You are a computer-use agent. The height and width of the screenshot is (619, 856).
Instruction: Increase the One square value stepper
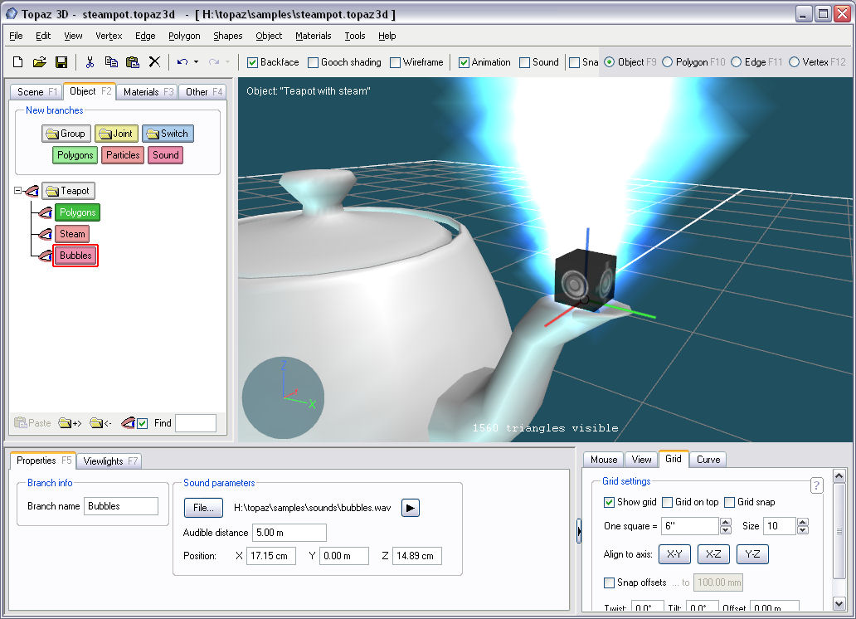(726, 522)
